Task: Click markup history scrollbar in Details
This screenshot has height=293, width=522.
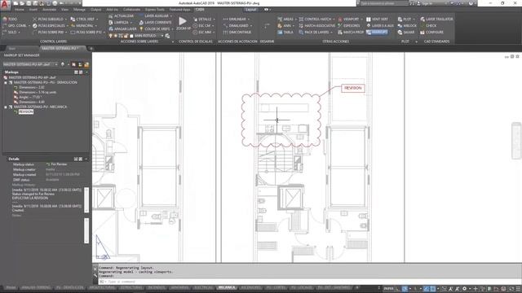Action: pos(86,200)
